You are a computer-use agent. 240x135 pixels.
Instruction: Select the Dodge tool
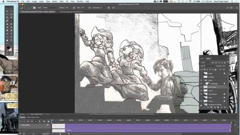click(x=11, y=31)
